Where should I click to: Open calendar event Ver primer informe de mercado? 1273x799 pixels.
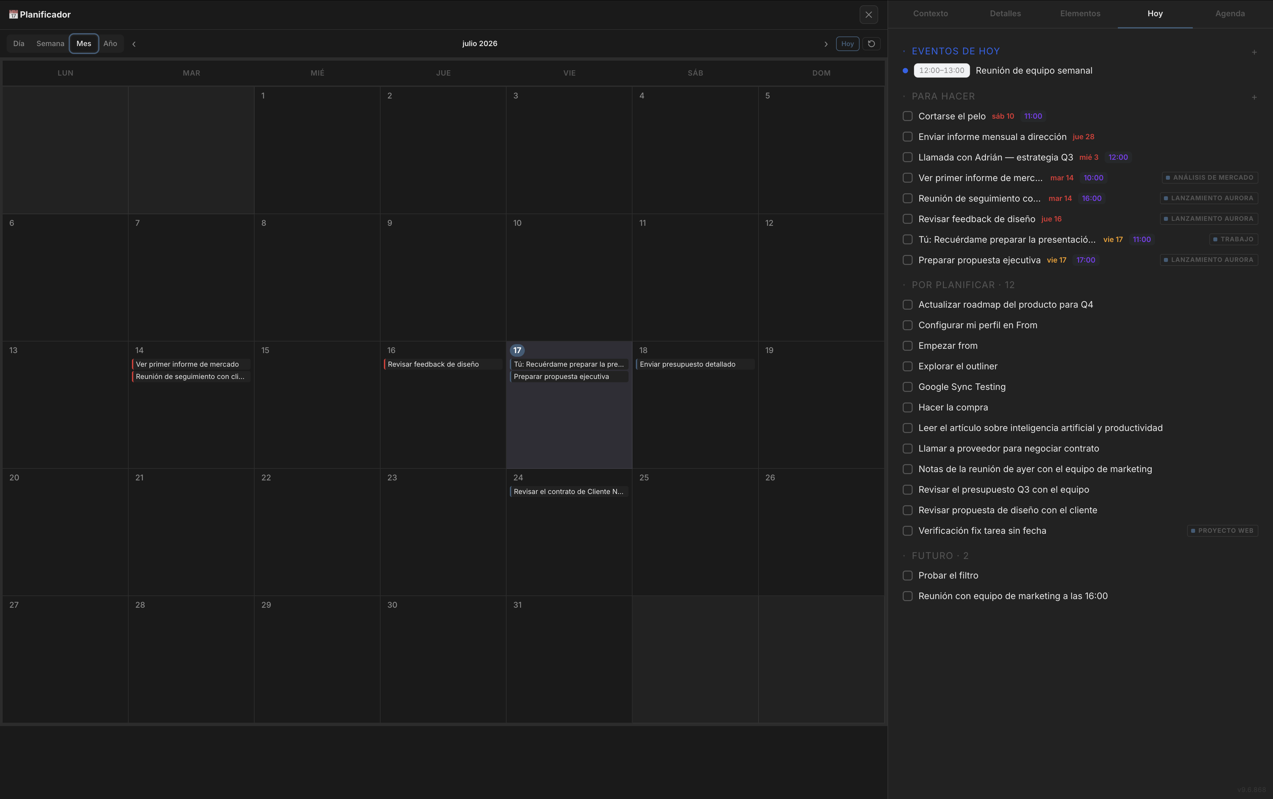pos(191,364)
